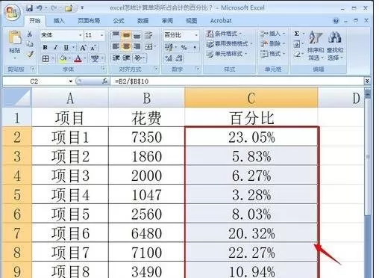
Task: Select column C header
Action: 251,98
